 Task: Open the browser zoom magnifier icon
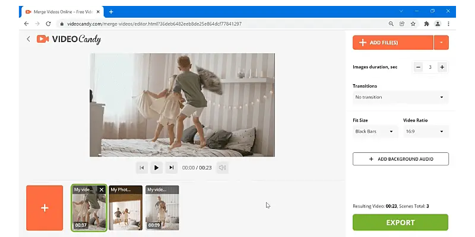391,24
